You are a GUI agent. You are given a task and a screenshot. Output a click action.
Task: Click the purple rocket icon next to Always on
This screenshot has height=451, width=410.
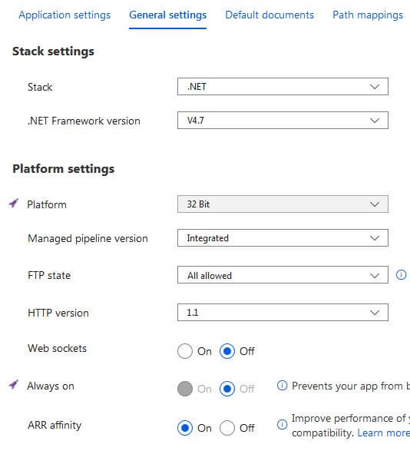tap(14, 384)
